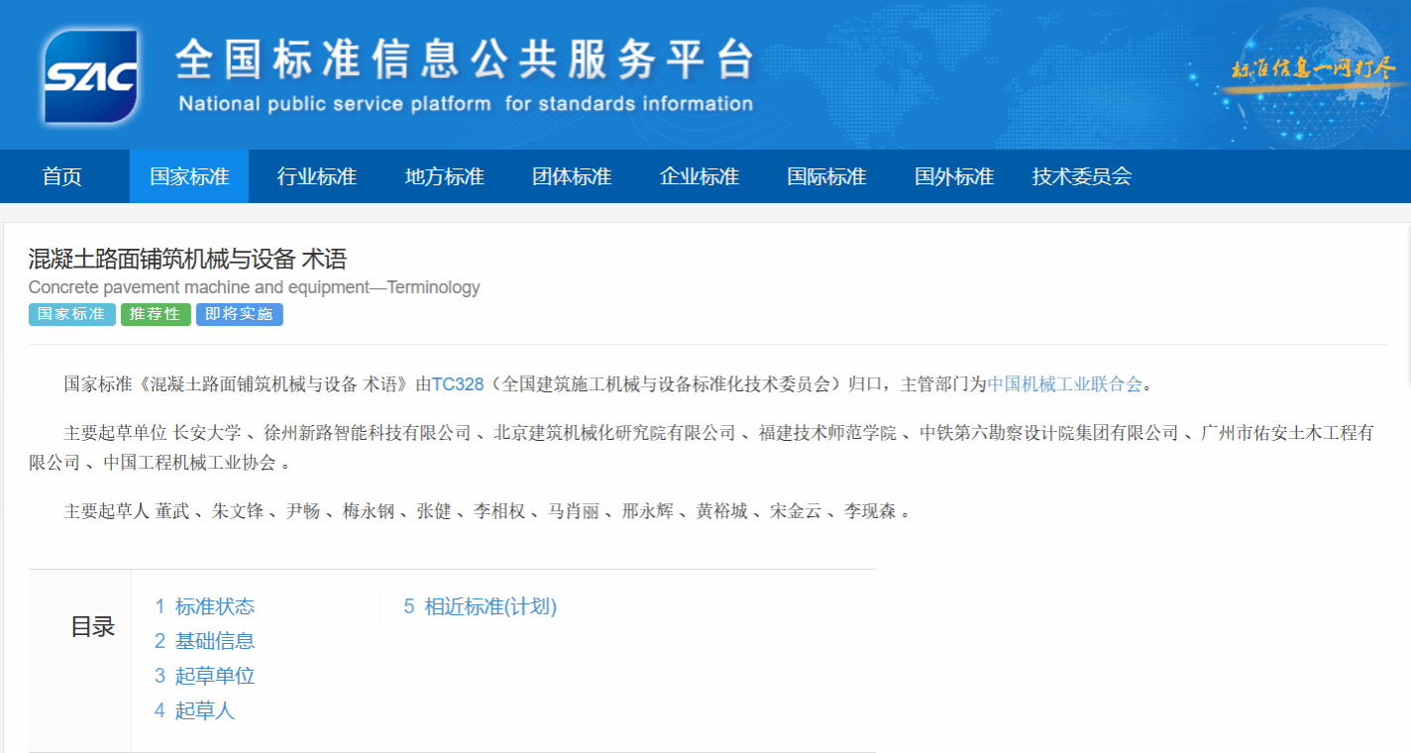Open 技术委员会 navigation item
The width and height of the screenshot is (1411, 753).
(x=1082, y=176)
